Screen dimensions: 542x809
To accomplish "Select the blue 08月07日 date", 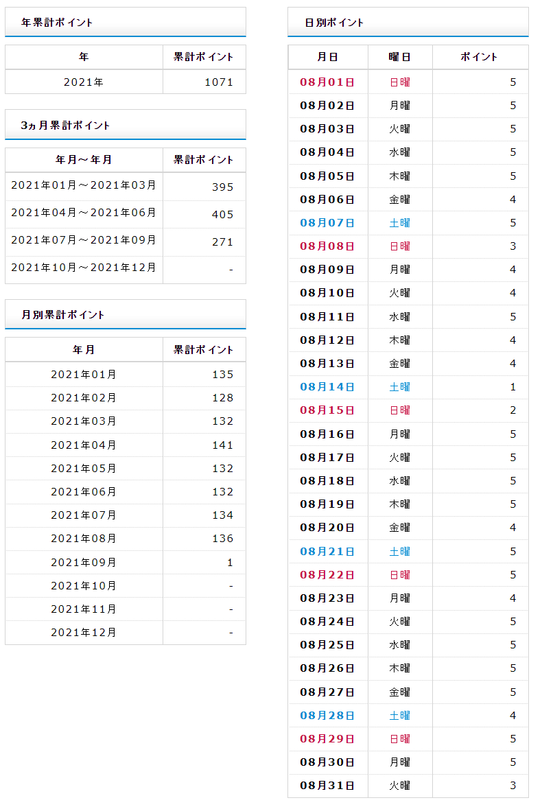I will (327, 223).
